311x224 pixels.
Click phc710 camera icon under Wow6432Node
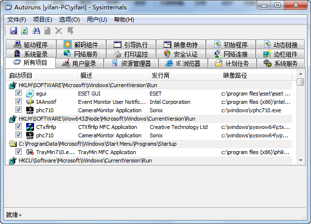30,135
